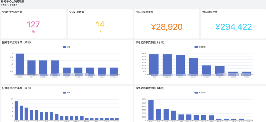This screenshot has height=122, width=266.
Task: Click the tallest bar in 报考老师成交单数（本月）chart
Action: (16, 111)
